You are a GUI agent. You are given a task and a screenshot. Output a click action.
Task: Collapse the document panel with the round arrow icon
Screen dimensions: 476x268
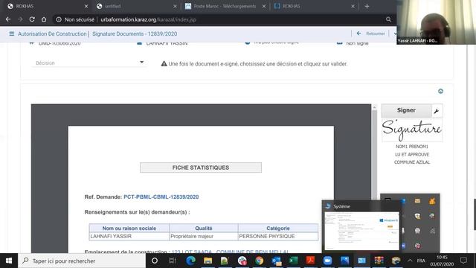click(x=440, y=91)
